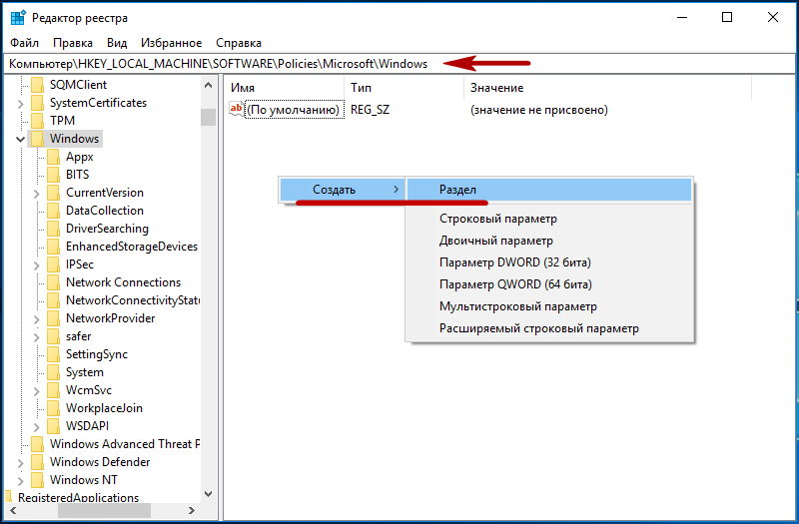Click the Windows key folder icon

click(x=37, y=139)
